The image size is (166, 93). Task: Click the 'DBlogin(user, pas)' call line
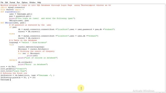19,21
